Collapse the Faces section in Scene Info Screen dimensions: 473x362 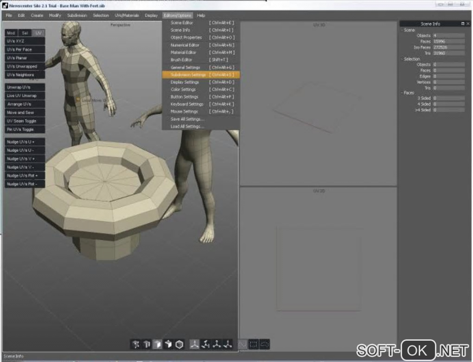click(x=402, y=93)
